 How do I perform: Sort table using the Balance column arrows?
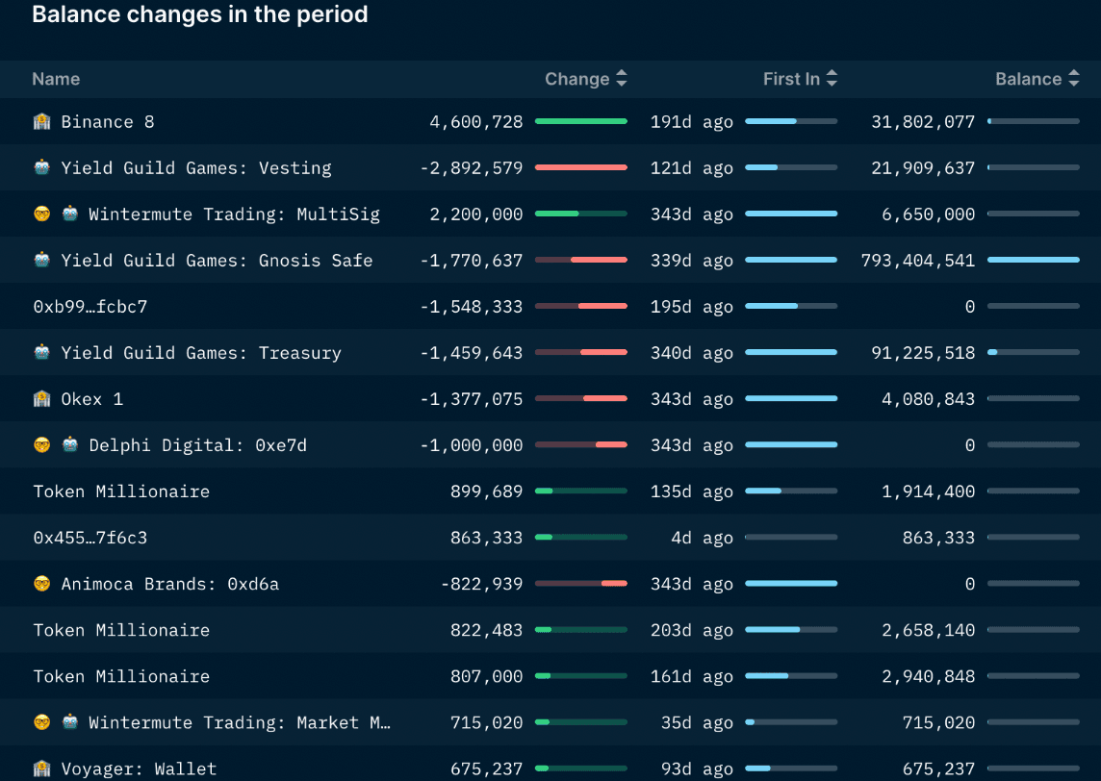pos(1072,80)
